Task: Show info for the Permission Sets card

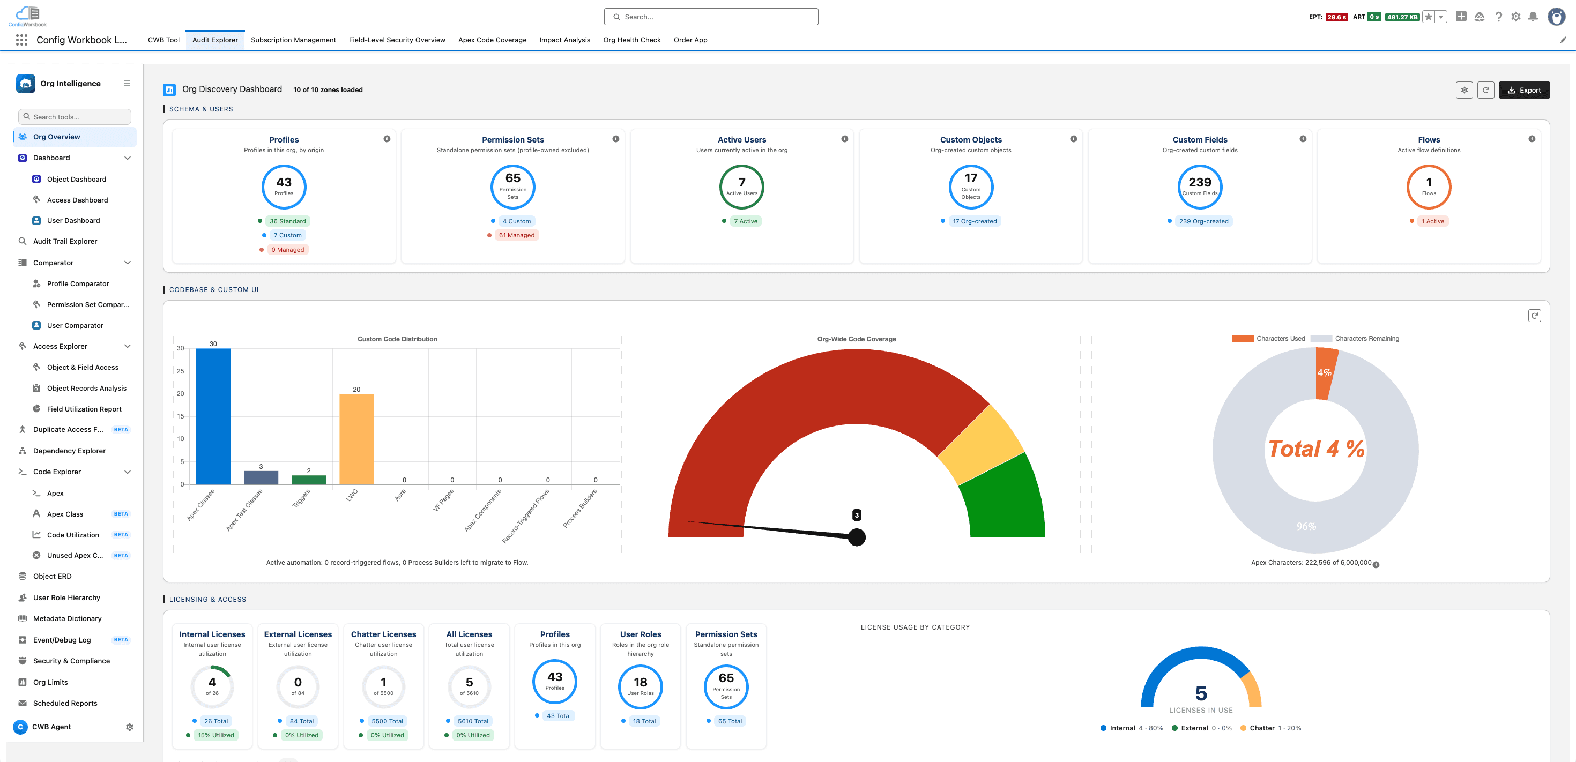Action: 615,139
